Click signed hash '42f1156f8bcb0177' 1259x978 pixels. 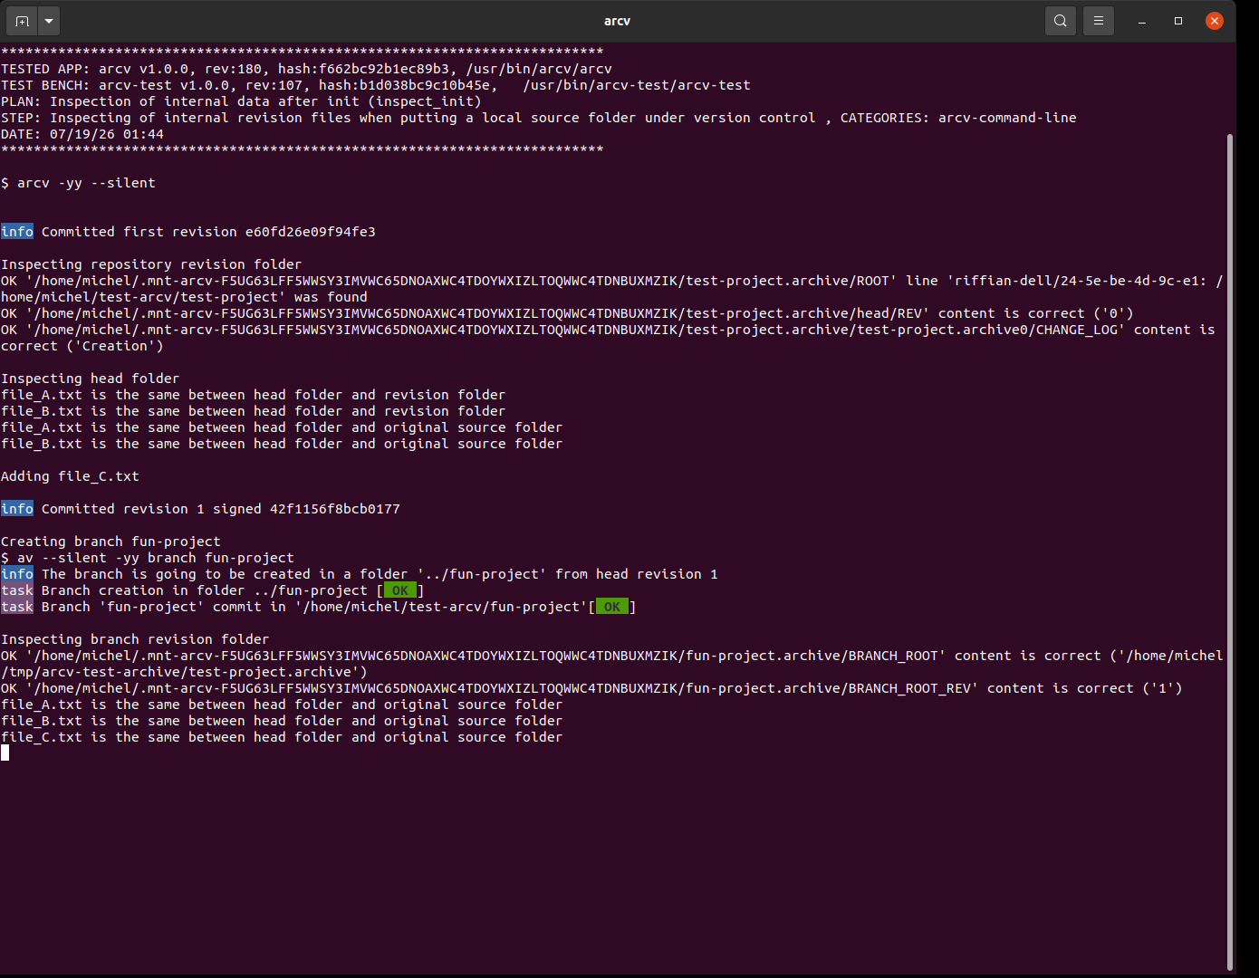coord(335,509)
